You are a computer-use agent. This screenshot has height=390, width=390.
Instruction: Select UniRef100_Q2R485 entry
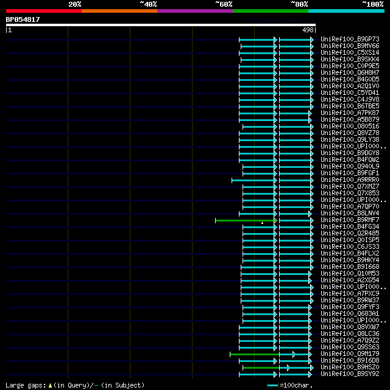tap(350, 234)
